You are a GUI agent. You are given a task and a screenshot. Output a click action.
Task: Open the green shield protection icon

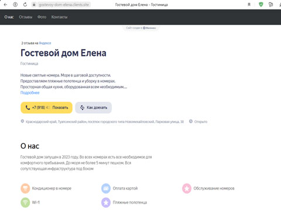click(261, 4)
